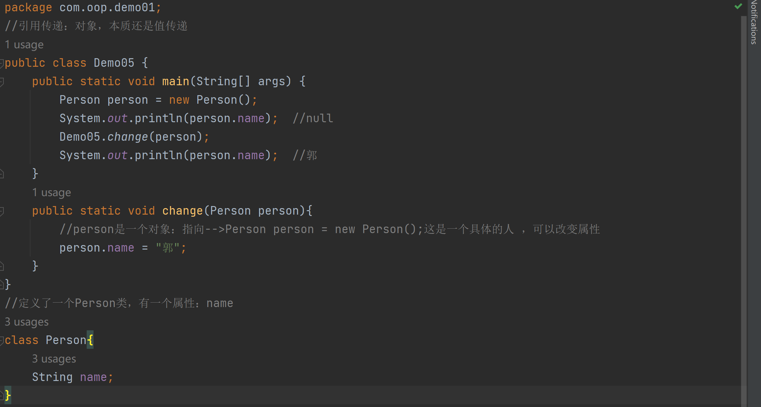This screenshot has width=761, height=407.
Task: Collapse the main method fold marker
Action: pos(2,81)
